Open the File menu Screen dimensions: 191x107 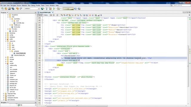click(1, 5)
